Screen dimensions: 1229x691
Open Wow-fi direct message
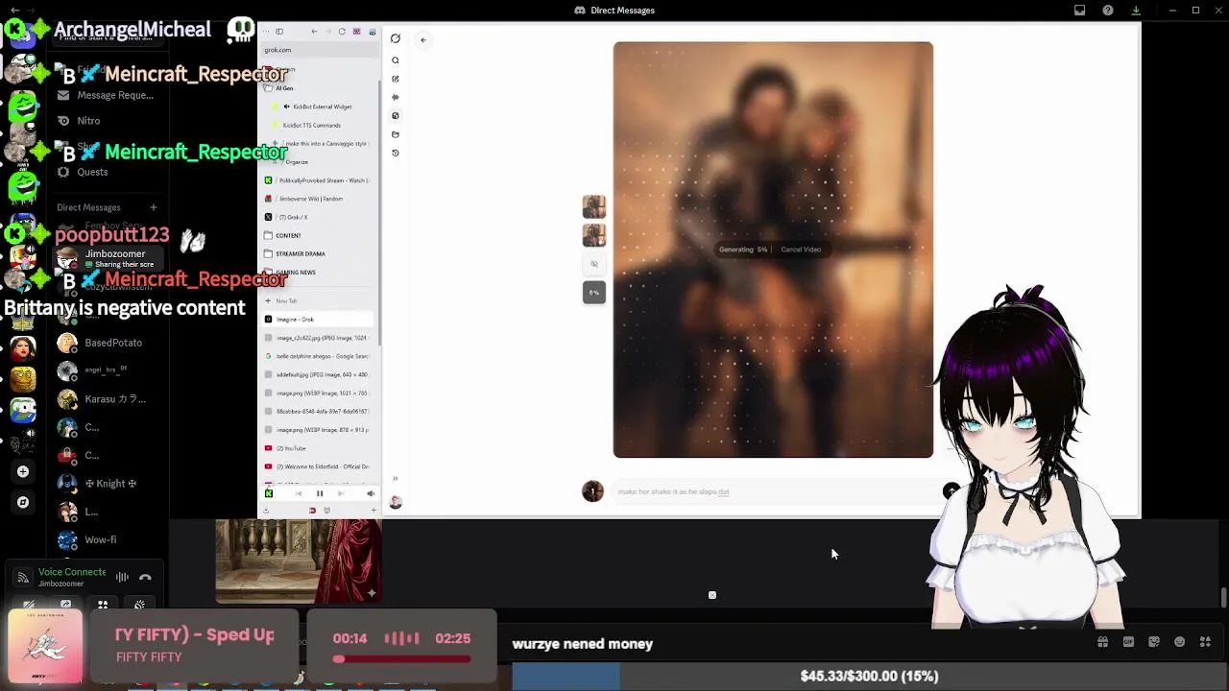(x=108, y=539)
